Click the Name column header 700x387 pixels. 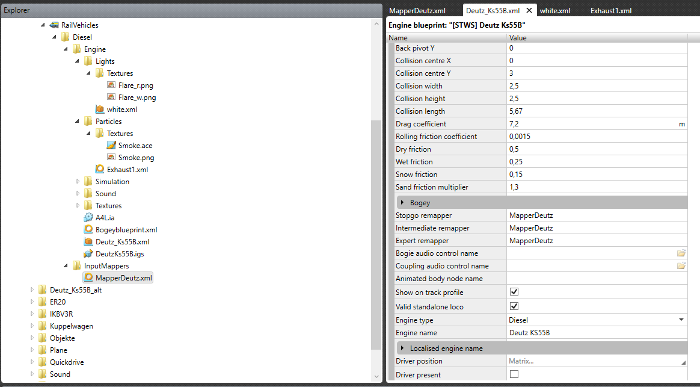[x=447, y=38]
